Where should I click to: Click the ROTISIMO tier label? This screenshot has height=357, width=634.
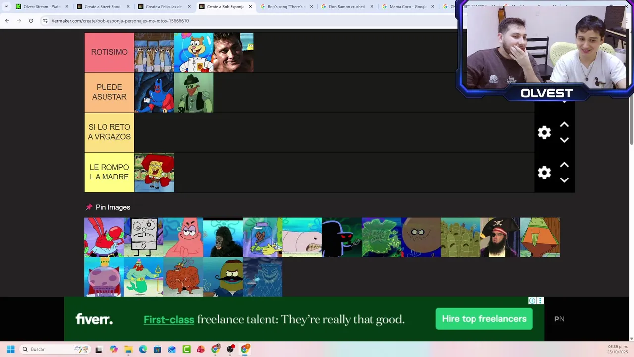click(x=109, y=52)
